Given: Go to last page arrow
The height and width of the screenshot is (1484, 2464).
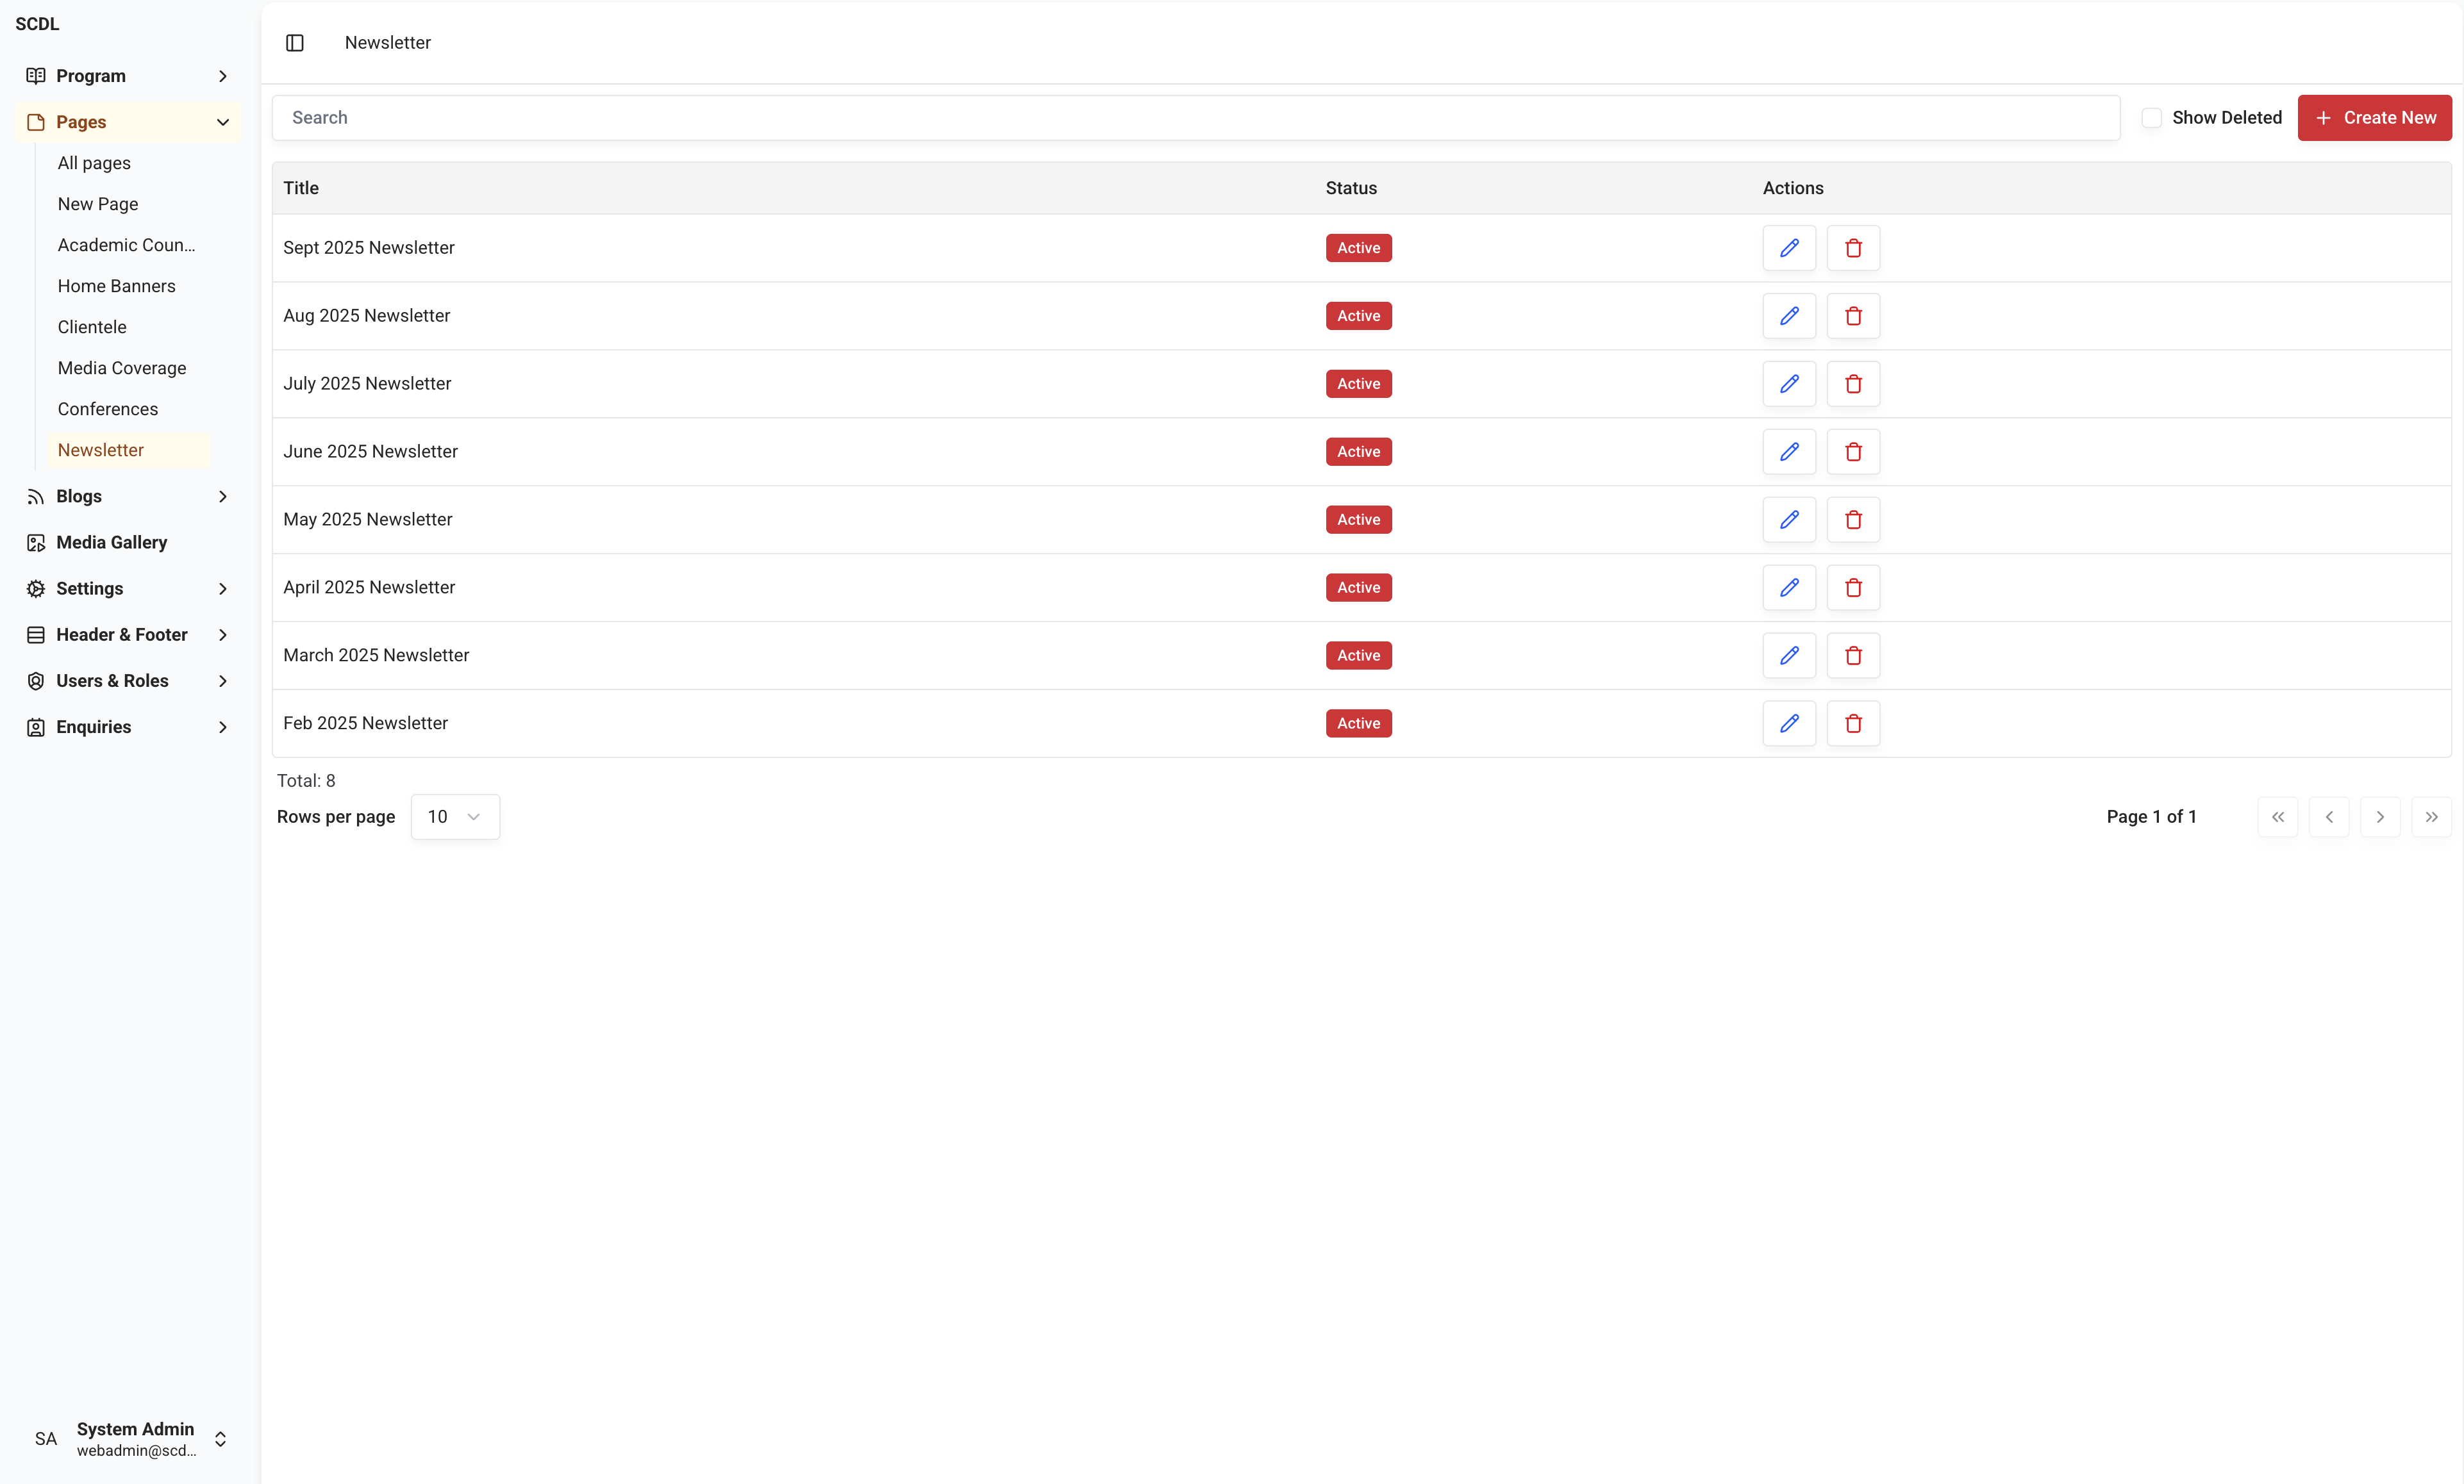Looking at the screenshot, I should [x=2430, y=816].
